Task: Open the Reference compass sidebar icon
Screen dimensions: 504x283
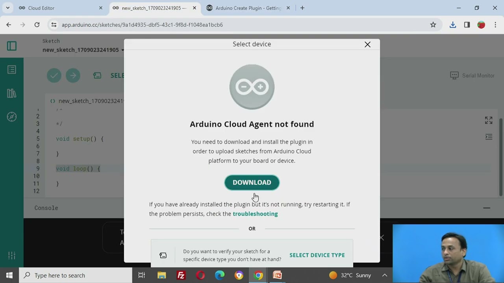Action: [12, 117]
